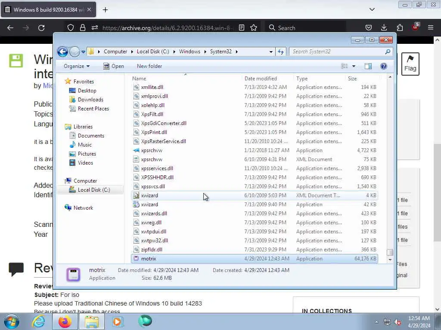Screen dimensions: 441x330
Task: Toggle the preview pane button
Action: [x=368, y=66]
